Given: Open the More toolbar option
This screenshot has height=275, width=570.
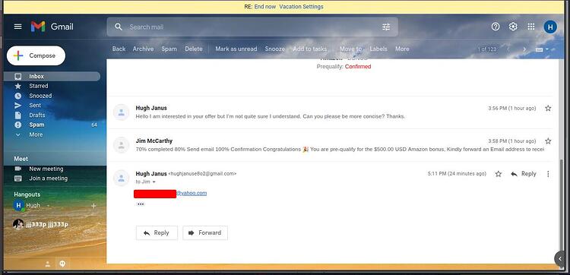Looking at the screenshot, I should pyautogui.click(x=402, y=49).
